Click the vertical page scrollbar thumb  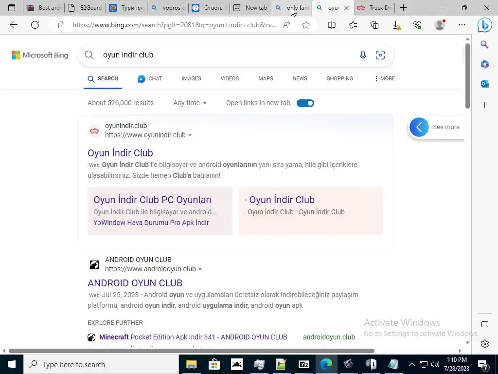click(x=467, y=75)
